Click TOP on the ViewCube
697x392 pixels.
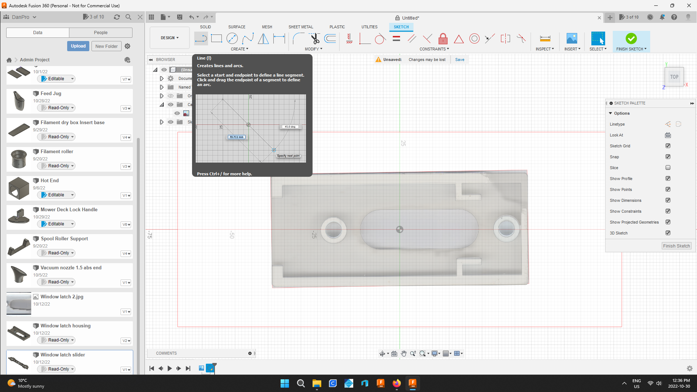tap(674, 77)
